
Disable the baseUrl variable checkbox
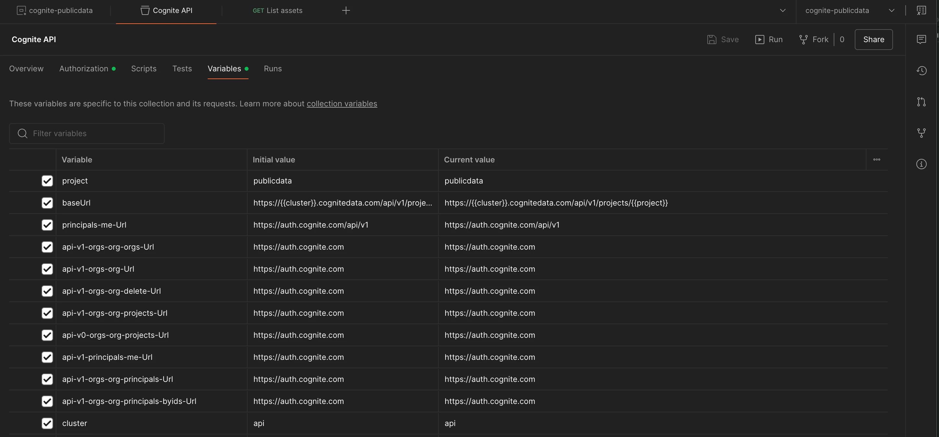47,203
